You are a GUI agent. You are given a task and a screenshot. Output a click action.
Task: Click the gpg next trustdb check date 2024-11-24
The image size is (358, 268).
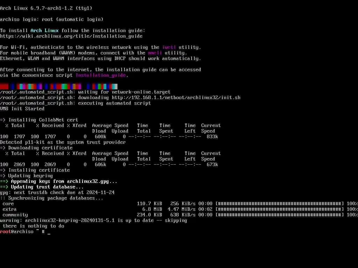(100, 192)
